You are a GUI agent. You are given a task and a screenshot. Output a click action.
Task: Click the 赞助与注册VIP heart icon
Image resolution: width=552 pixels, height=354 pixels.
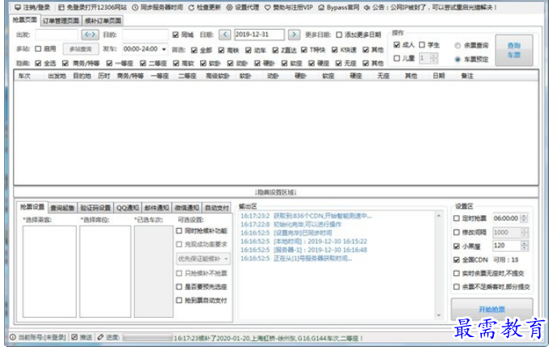coord(268,7)
